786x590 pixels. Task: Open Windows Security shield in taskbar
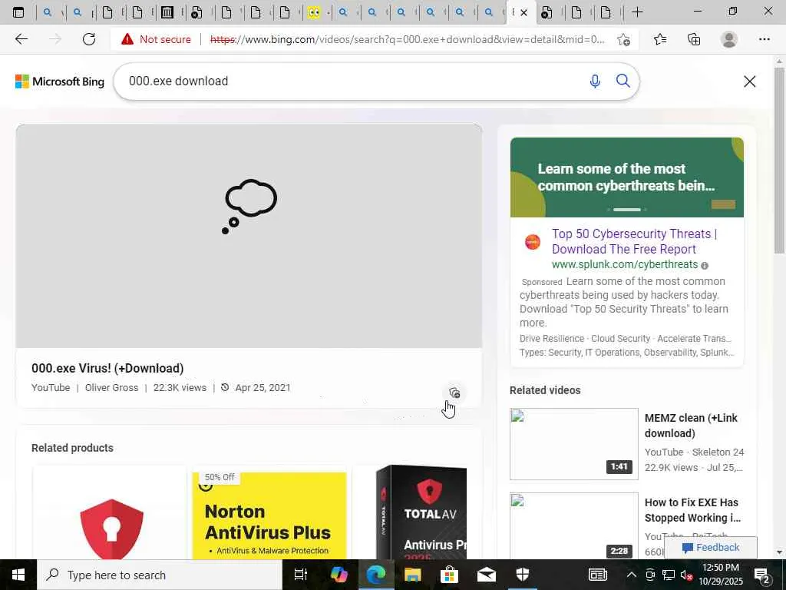(x=523, y=575)
